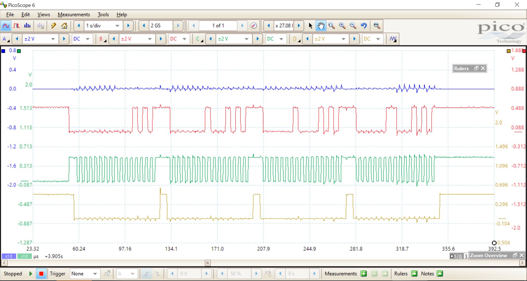
Task: Select the Hand scroll tool
Action: [x=321, y=26]
